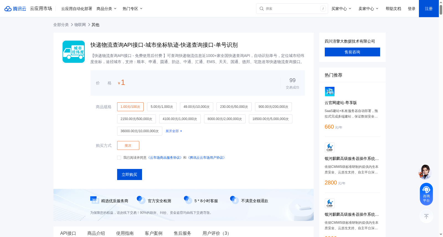Select the 按次 purchase method
Screen dimensions: 443x237
[x=128, y=145]
